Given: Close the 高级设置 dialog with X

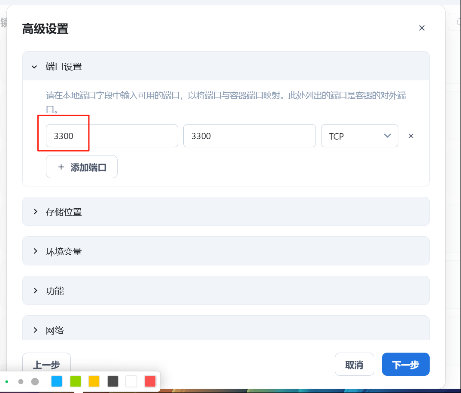Looking at the screenshot, I should click(x=422, y=28).
